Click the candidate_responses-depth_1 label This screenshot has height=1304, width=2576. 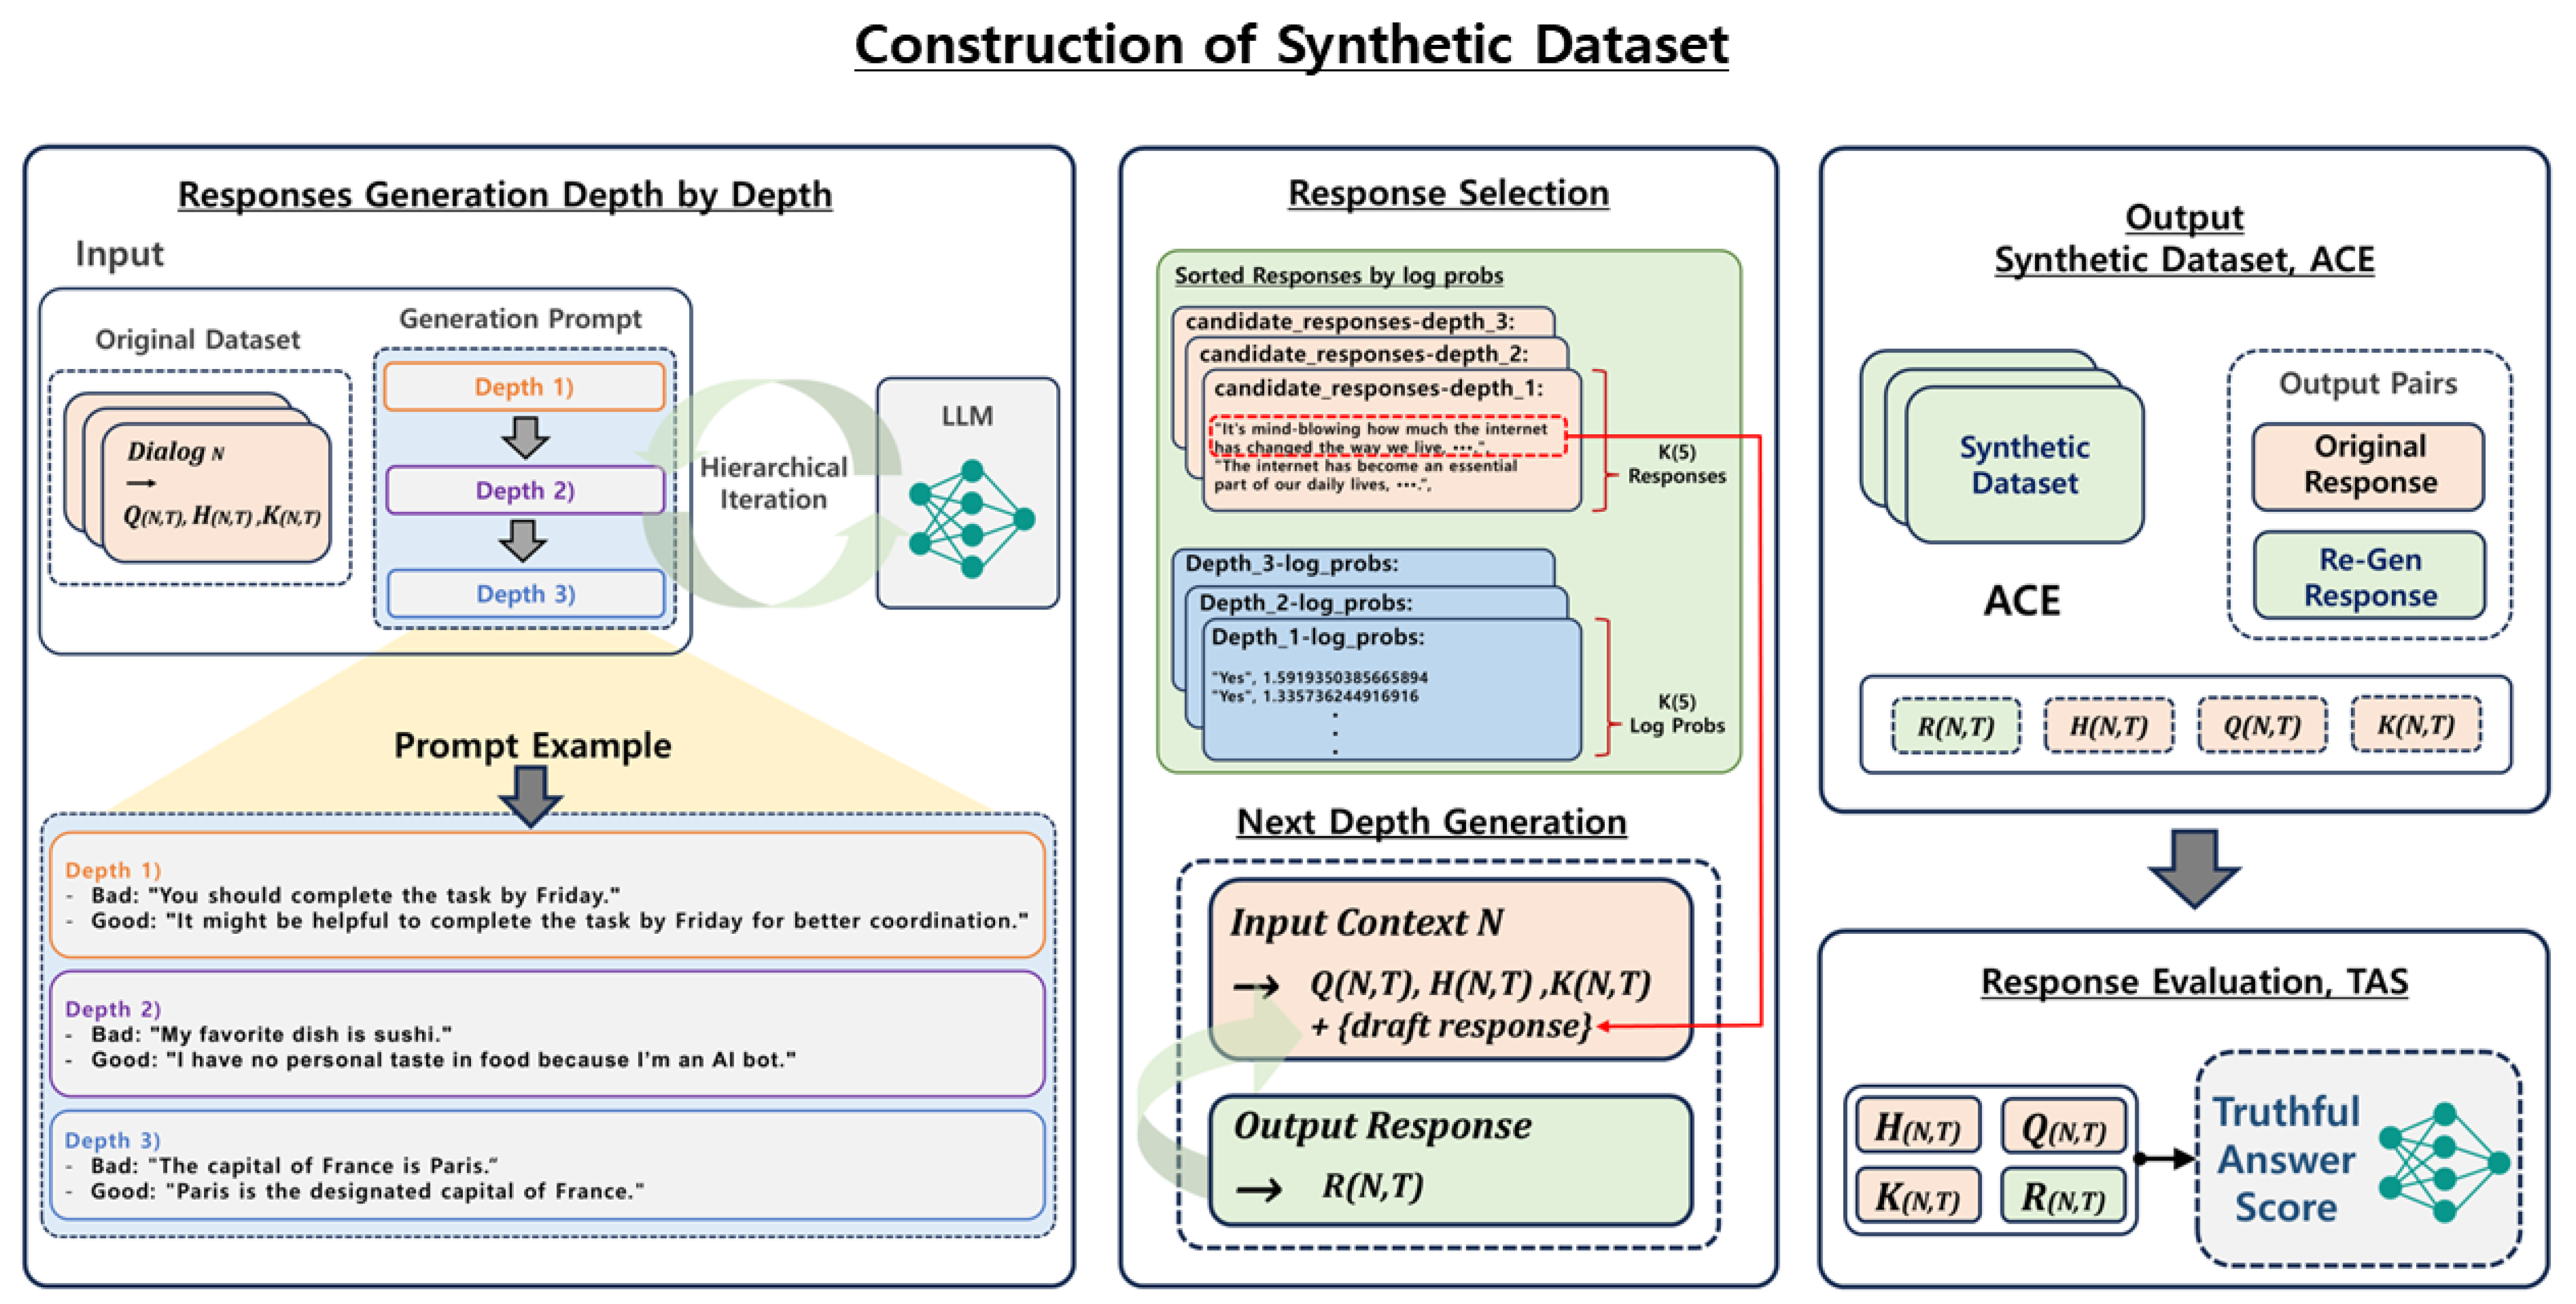pos(1378,388)
